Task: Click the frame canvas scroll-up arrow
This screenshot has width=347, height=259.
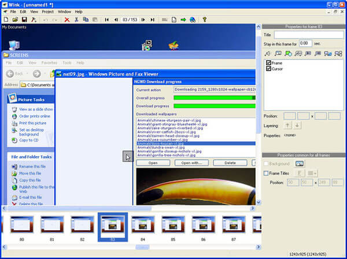Action: coord(259,27)
